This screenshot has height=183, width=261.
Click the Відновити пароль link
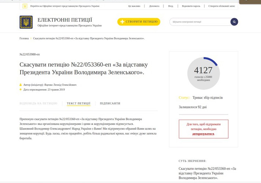coord(191,6)
